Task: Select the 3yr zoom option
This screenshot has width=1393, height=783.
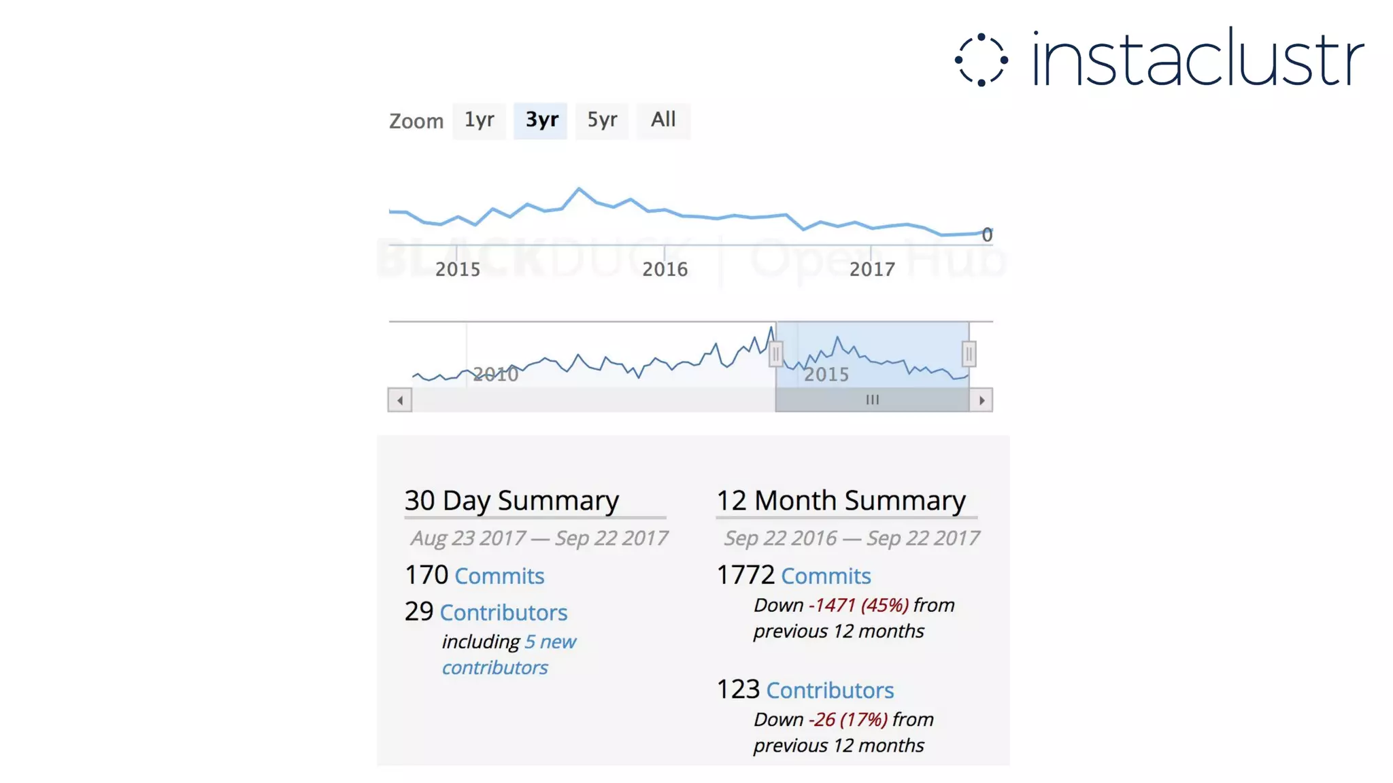Action: click(541, 120)
